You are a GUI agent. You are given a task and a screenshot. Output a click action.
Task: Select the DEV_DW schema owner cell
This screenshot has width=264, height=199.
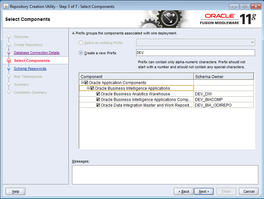click(x=224, y=94)
